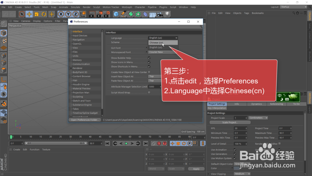Toggle Y axis lock icon
Image resolution: width=312 pixels, height=176 pixels.
[68, 14]
